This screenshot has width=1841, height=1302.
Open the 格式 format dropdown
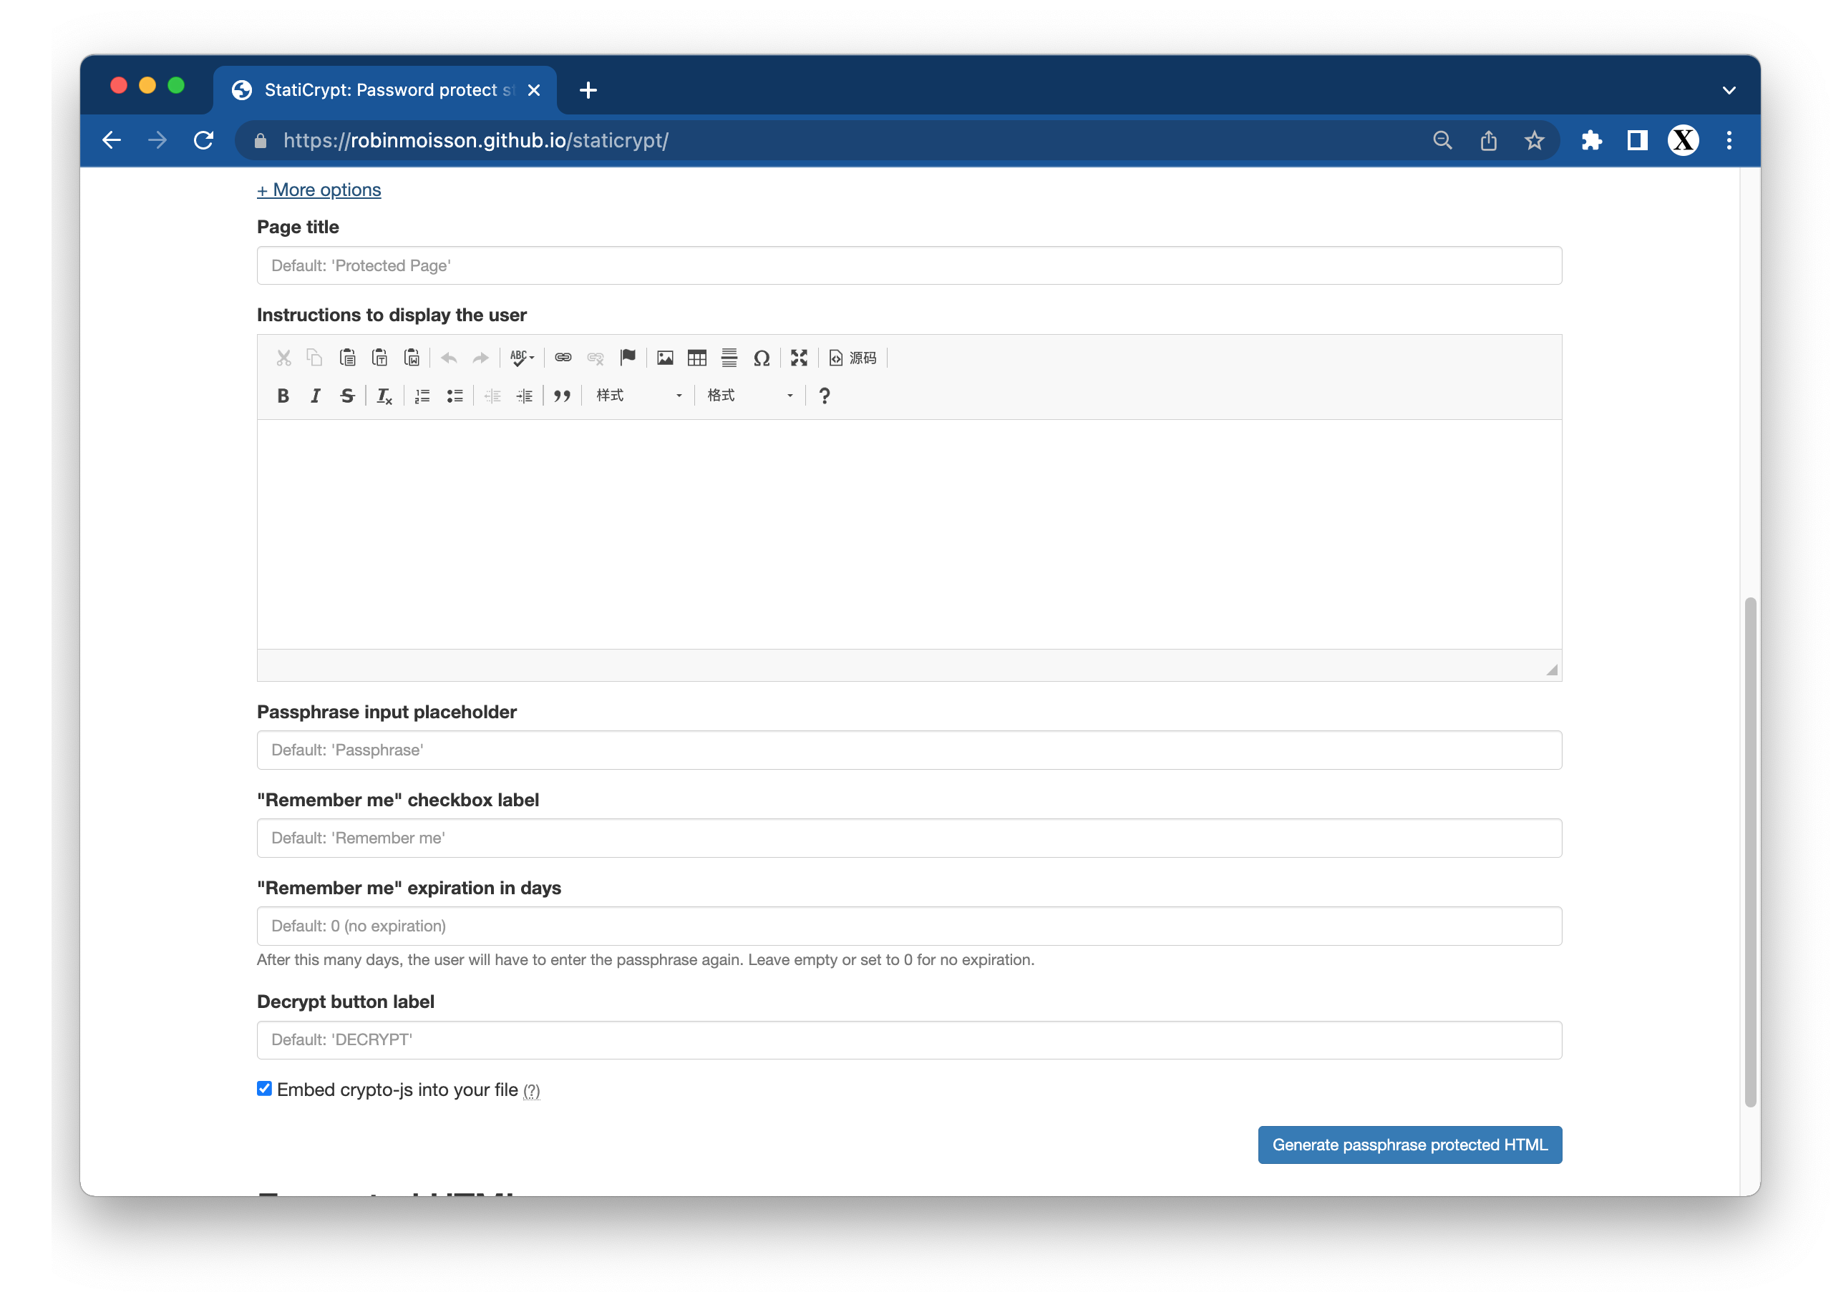pyautogui.click(x=749, y=396)
